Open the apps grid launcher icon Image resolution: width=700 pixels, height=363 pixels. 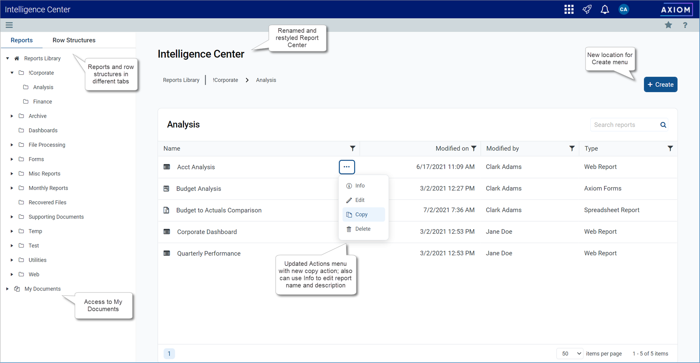click(x=569, y=9)
